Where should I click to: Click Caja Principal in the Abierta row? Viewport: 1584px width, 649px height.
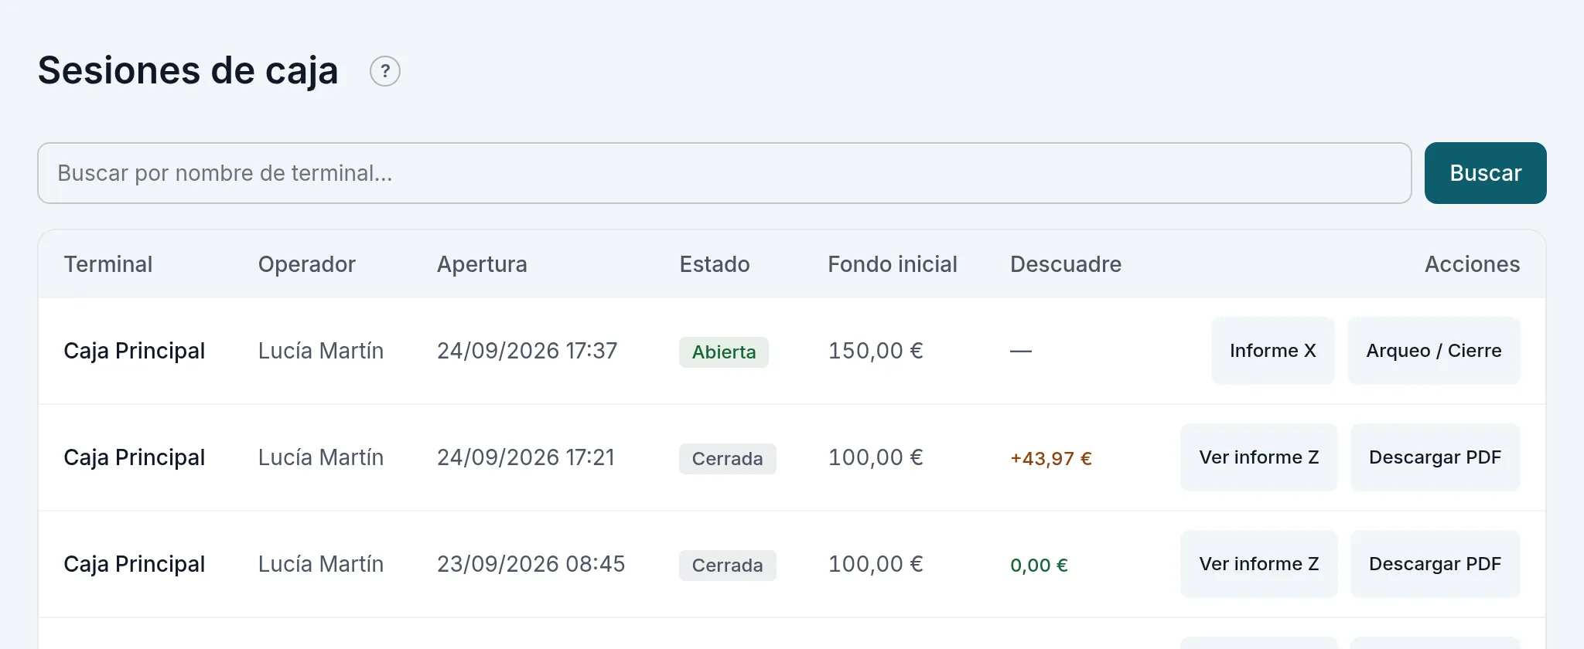coord(135,351)
